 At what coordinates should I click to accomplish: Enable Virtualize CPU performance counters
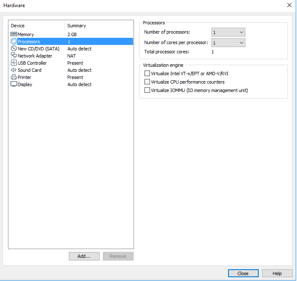click(147, 82)
